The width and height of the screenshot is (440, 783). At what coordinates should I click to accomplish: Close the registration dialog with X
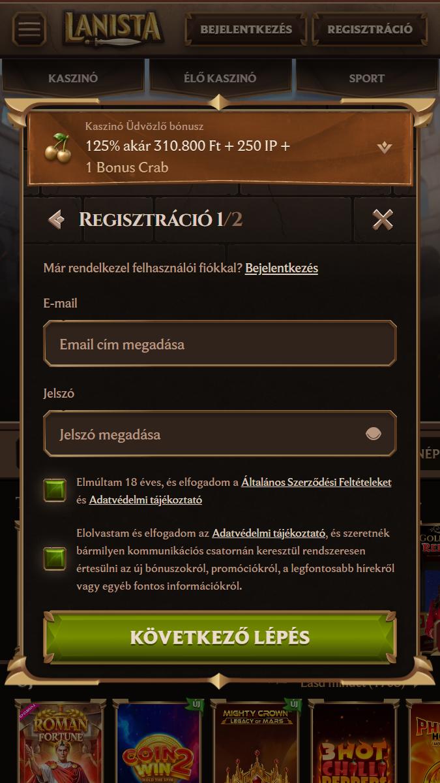point(383,219)
